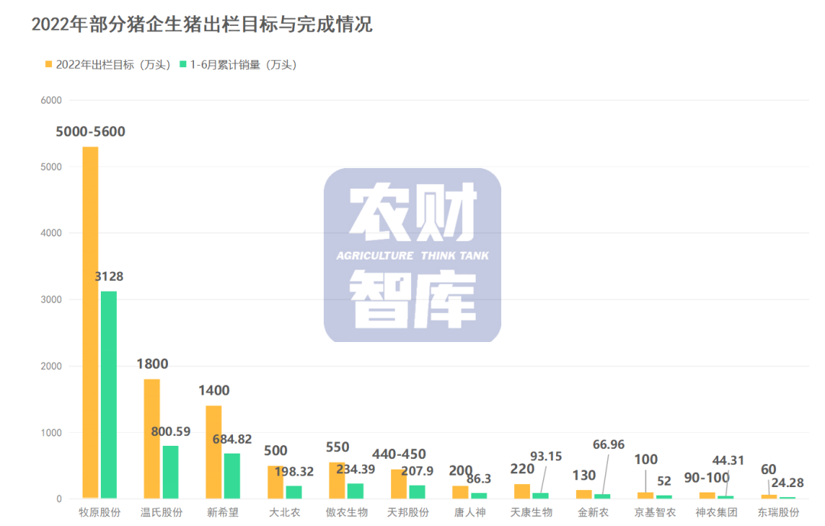
Task: Select the orange target bar for 牧原股份
Action: (90, 322)
